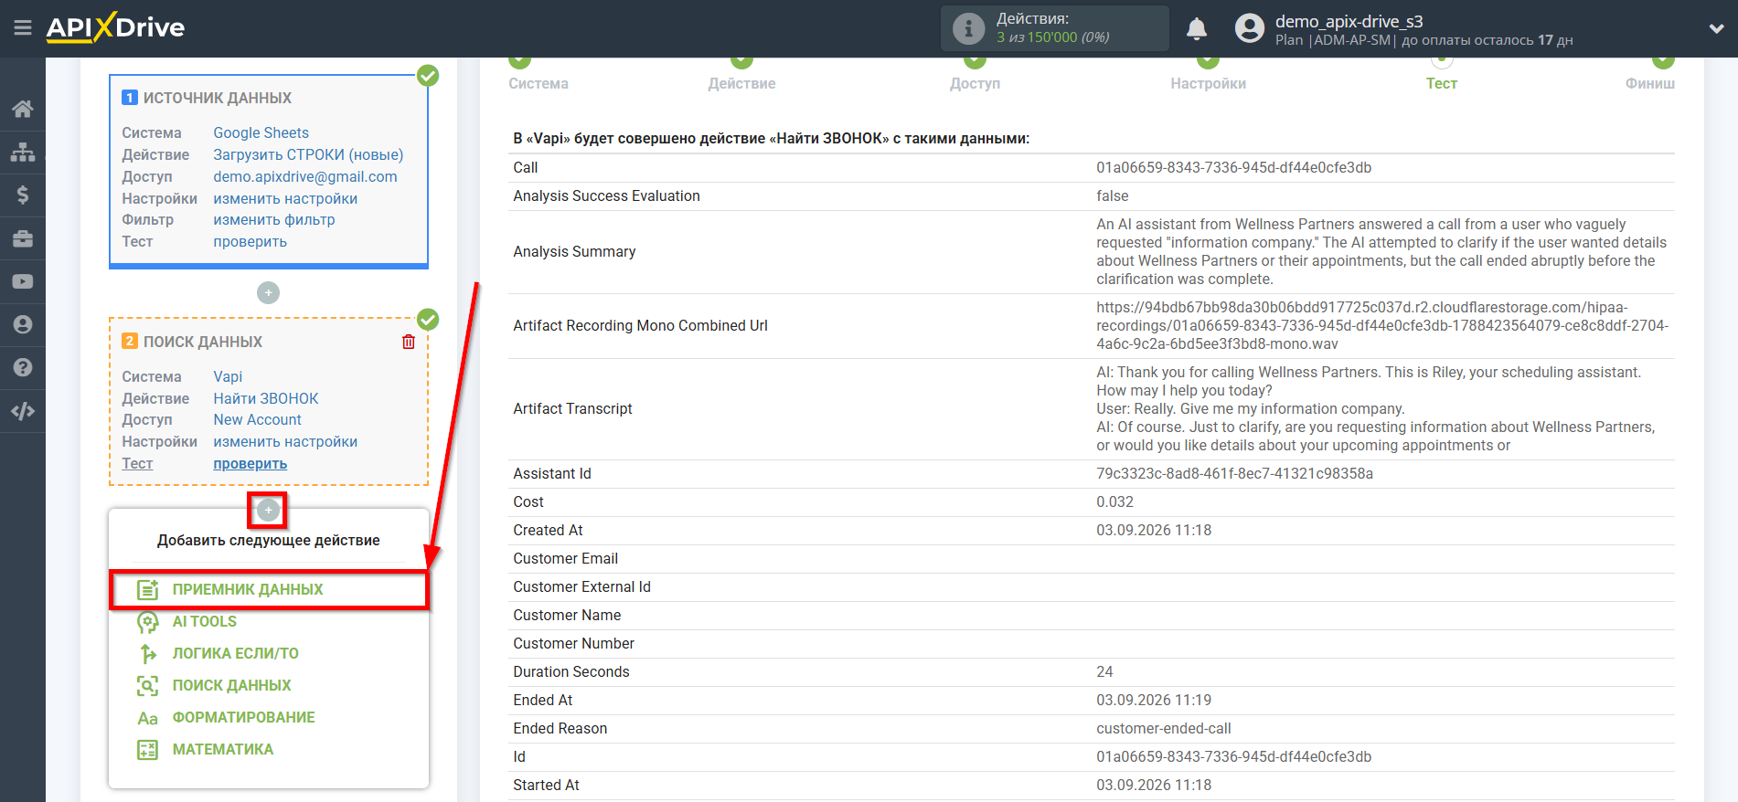Open the home icon in sidebar
The image size is (1738, 802).
23,109
